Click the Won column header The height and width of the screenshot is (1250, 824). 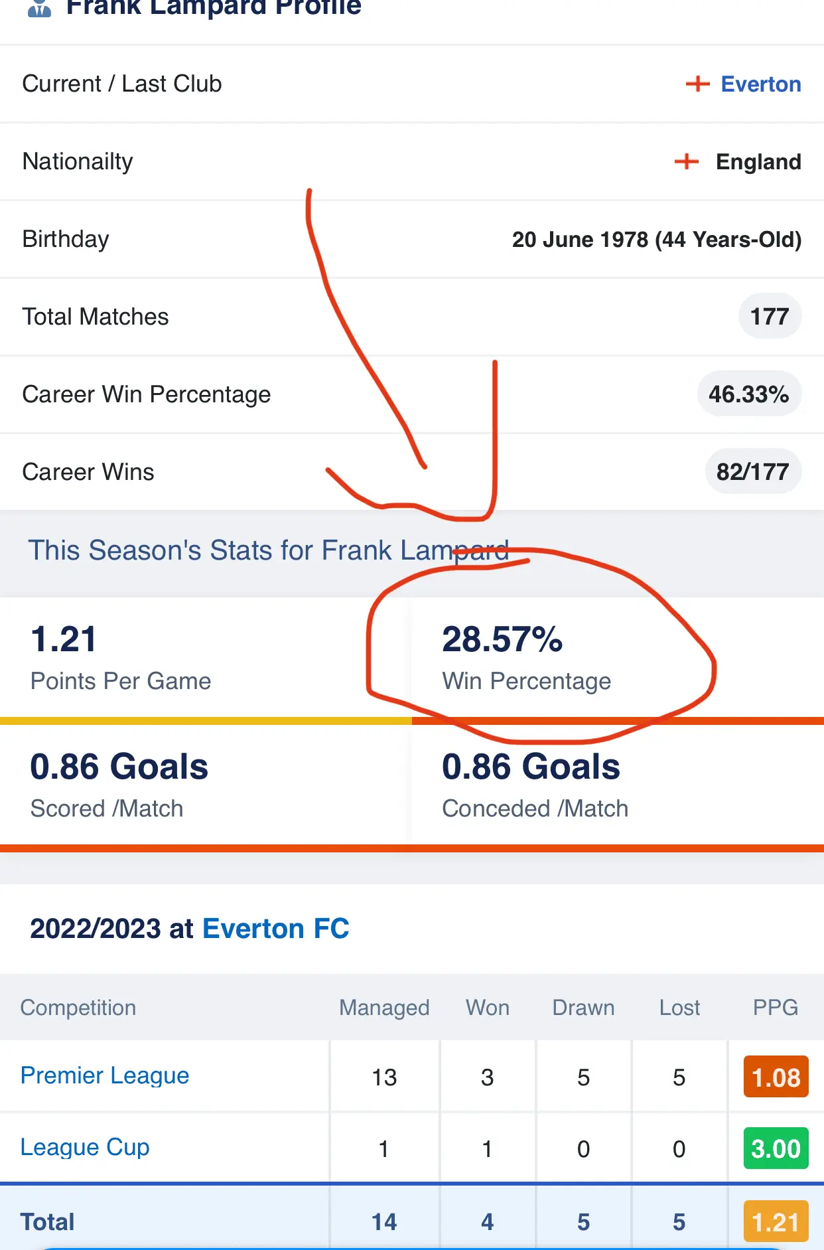point(488,1008)
